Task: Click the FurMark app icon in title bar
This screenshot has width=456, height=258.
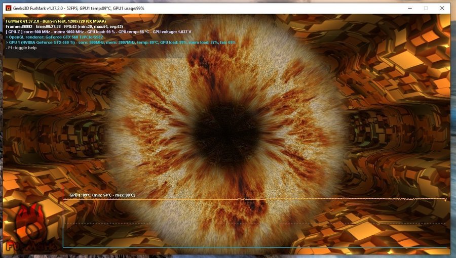Action: pos(9,9)
